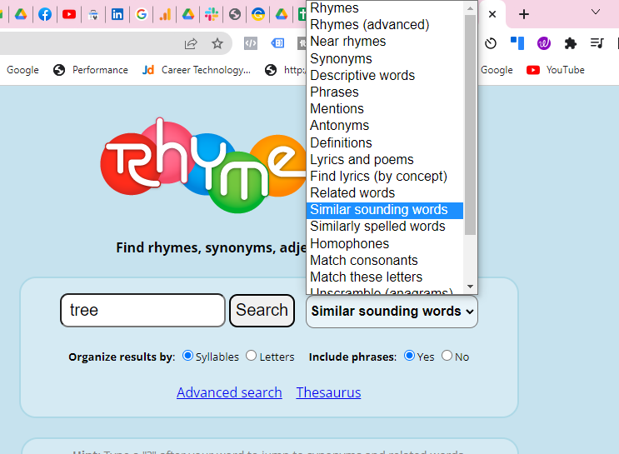Open the media control playlist icon

597,43
